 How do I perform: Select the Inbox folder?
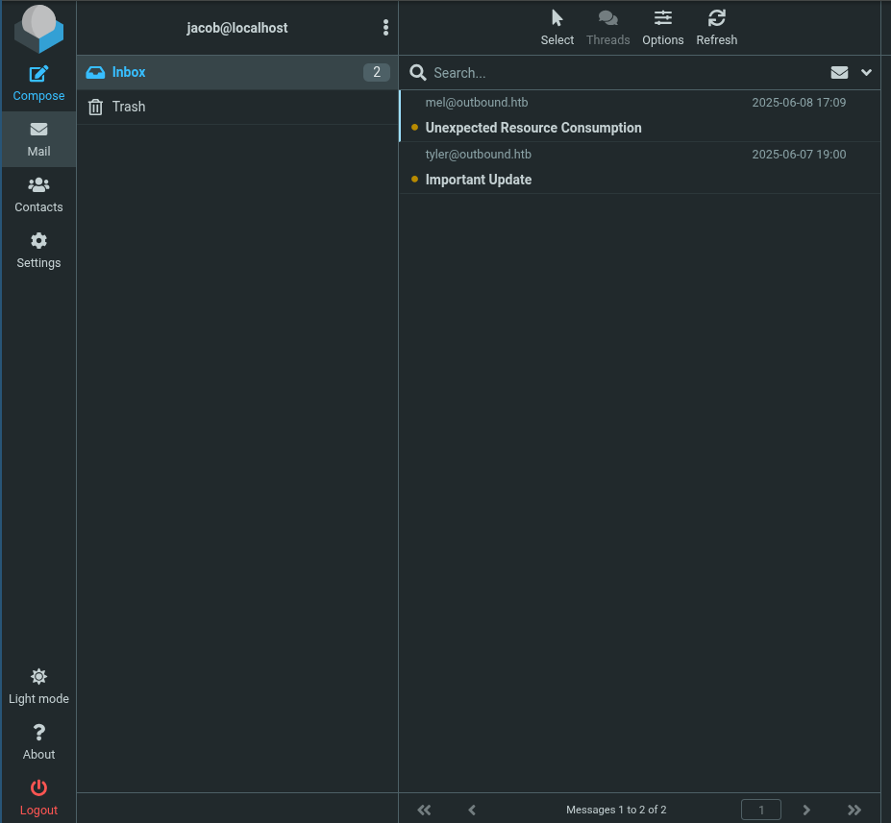tap(129, 72)
